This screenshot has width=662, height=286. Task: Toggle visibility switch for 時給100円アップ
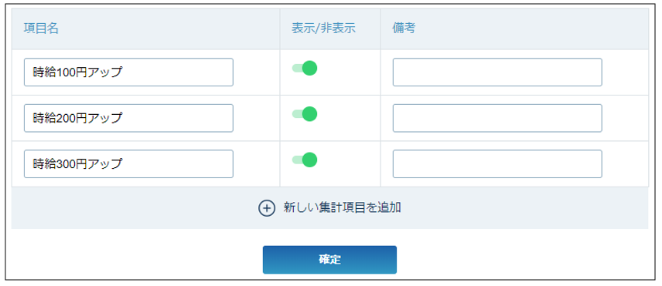[305, 68]
